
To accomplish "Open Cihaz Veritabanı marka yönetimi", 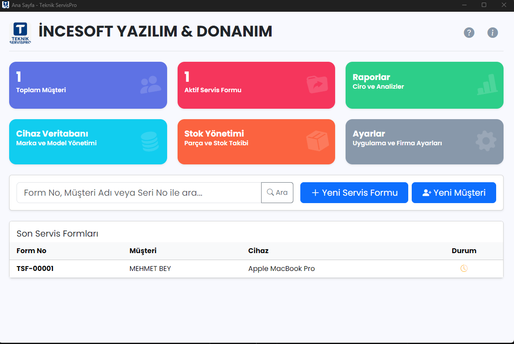I will click(88, 142).
